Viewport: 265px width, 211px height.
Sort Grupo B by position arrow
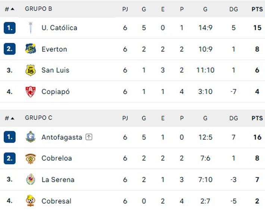[13, 9]
